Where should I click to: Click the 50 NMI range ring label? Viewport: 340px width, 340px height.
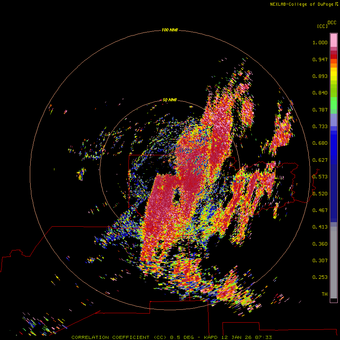click(170, 100)
